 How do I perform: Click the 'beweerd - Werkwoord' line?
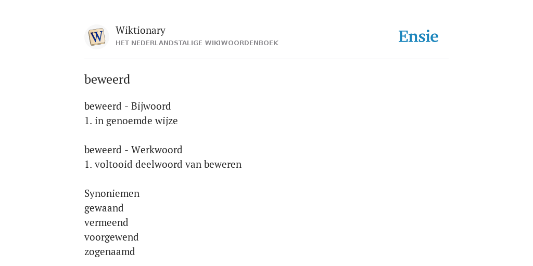133,150
